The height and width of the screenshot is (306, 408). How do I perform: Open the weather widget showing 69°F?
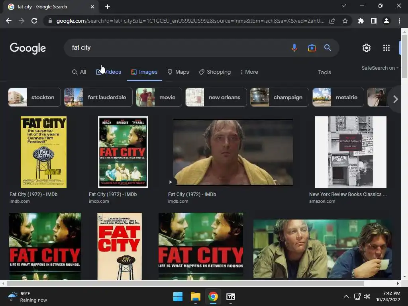[27, 297]
